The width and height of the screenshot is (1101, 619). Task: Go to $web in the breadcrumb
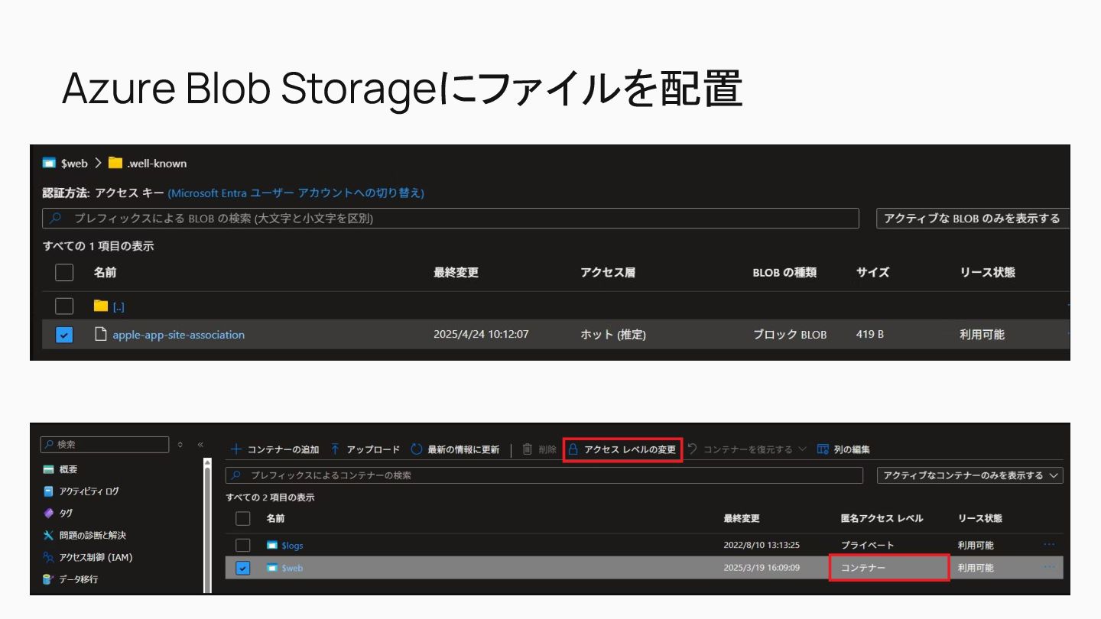(x=74, y=164)
